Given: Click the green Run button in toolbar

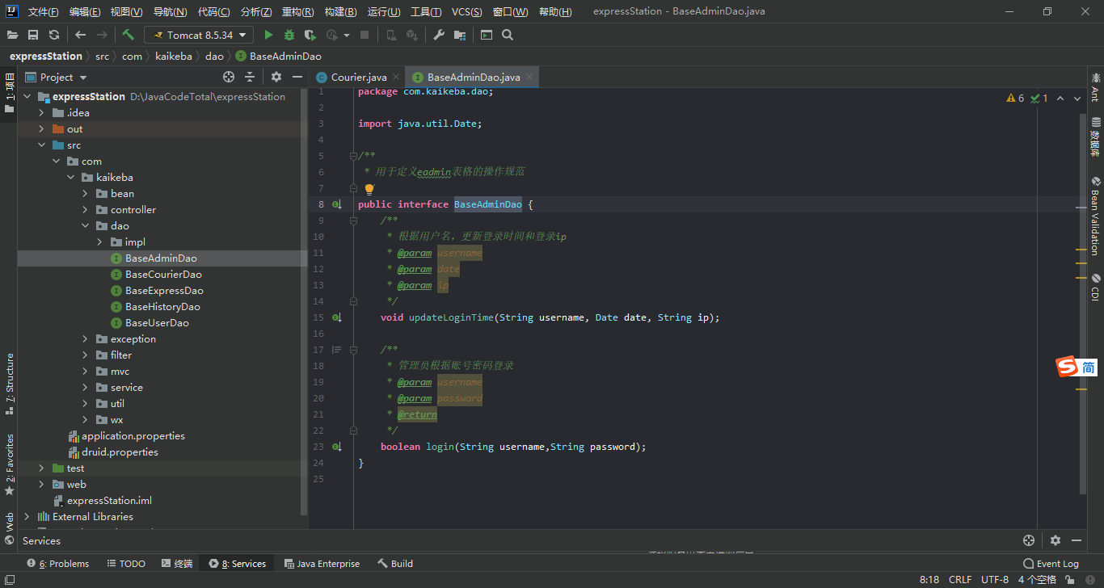Looking at the screenshot, I should tap(269, 35).
